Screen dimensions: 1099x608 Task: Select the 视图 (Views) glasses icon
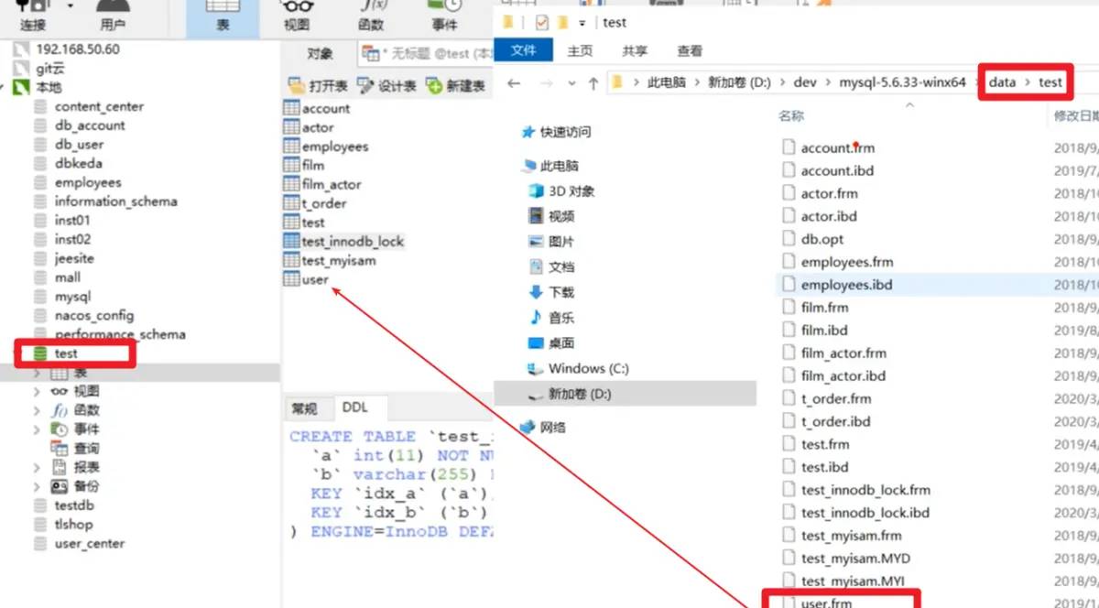click(296, 16)
